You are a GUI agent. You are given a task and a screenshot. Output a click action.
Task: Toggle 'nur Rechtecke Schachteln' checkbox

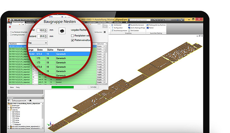click(11, 32)
